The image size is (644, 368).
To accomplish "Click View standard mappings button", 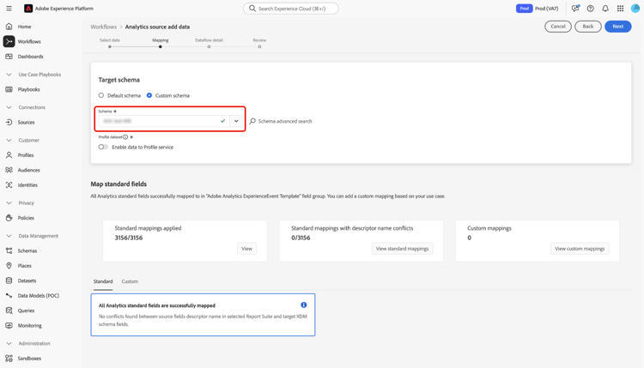I will [402, 249].
